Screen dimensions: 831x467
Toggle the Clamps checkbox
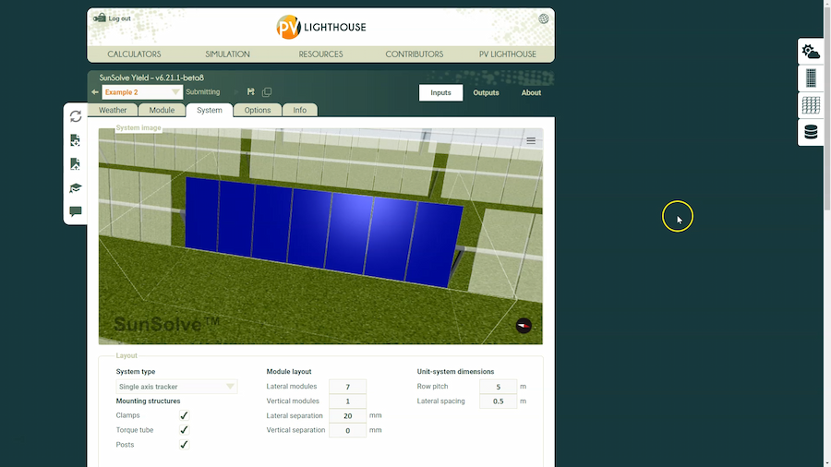[184, 415]
